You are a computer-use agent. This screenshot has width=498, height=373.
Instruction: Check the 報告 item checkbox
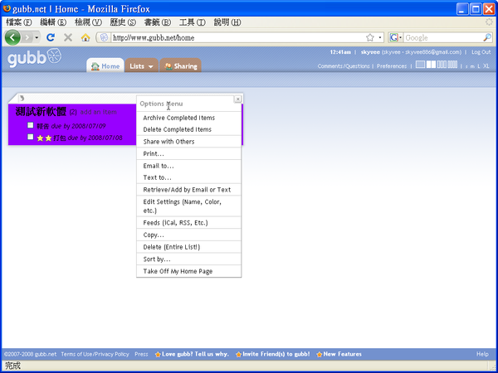click(30, 125)
